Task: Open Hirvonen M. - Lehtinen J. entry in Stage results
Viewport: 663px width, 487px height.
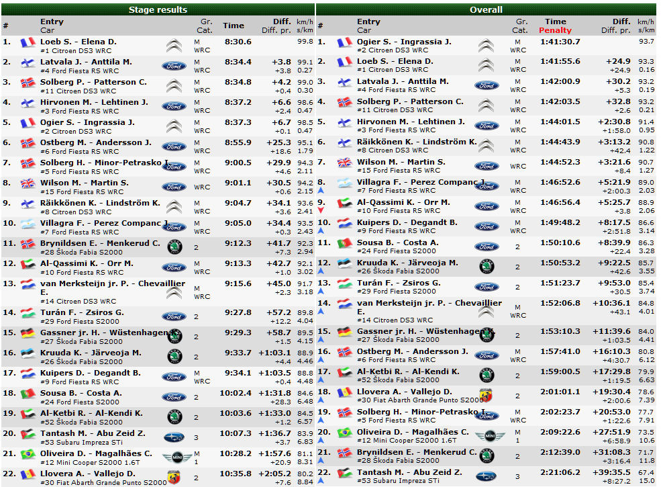Action: click(x=94, y=102)
